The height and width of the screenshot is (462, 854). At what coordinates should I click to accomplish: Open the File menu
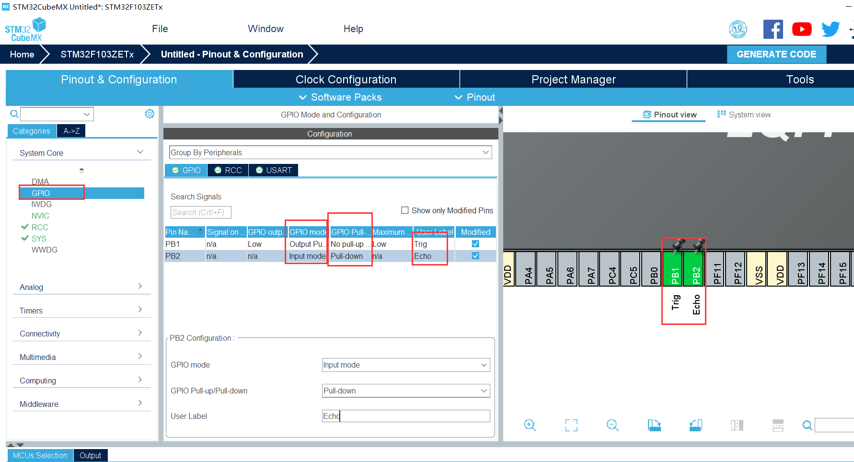point(160,29)
